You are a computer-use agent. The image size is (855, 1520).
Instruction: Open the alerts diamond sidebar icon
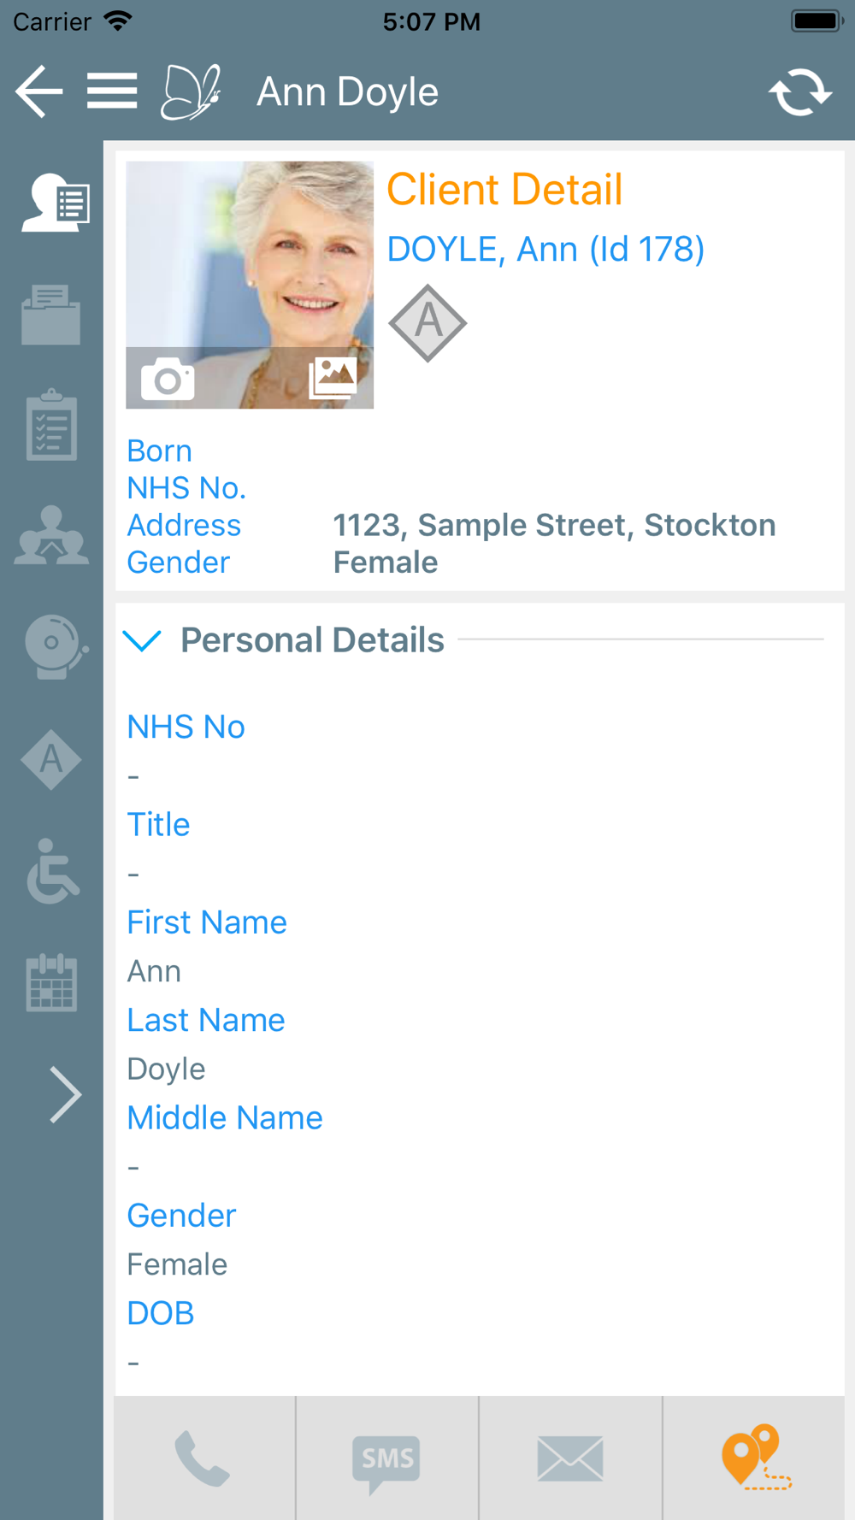click(51, 759)
